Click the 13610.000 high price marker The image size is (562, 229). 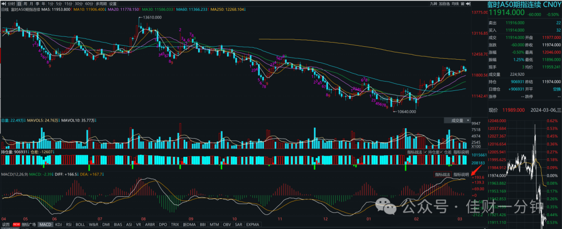[151, 17]
